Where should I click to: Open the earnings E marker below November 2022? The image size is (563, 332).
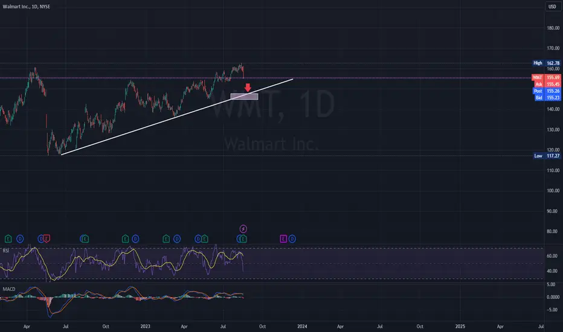125,238
